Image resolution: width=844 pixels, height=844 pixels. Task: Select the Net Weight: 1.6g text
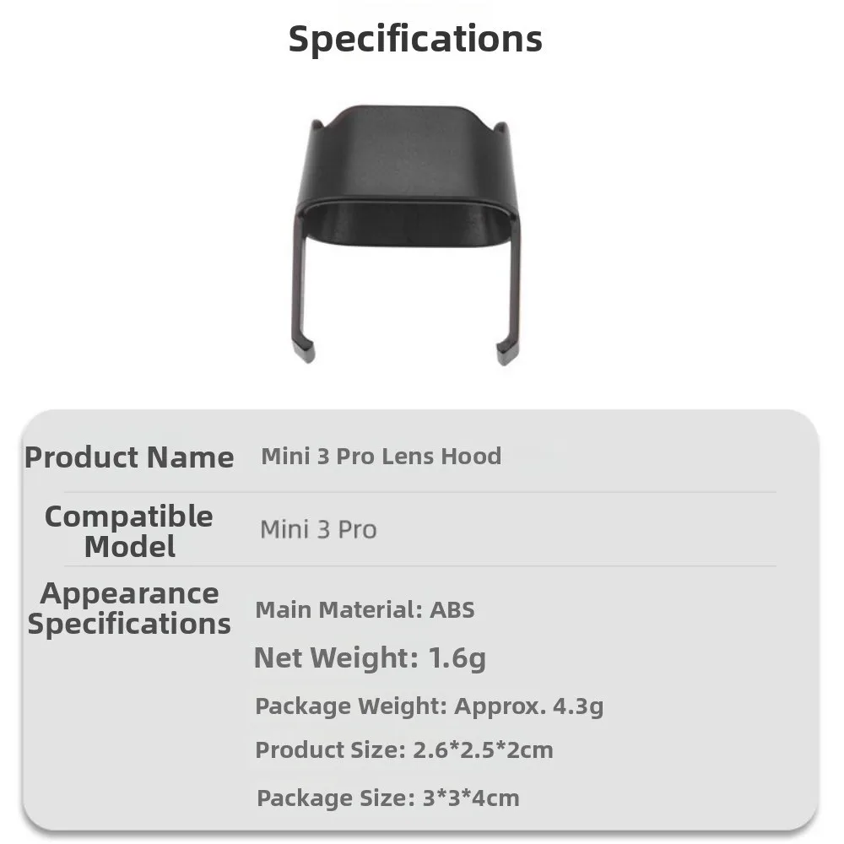(x=370, y=657)
